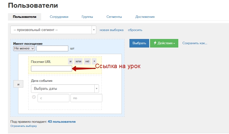
Task: Select the 'Достижения' tab
Action: point(145,17)
